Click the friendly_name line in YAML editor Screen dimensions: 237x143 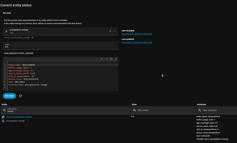27,85
